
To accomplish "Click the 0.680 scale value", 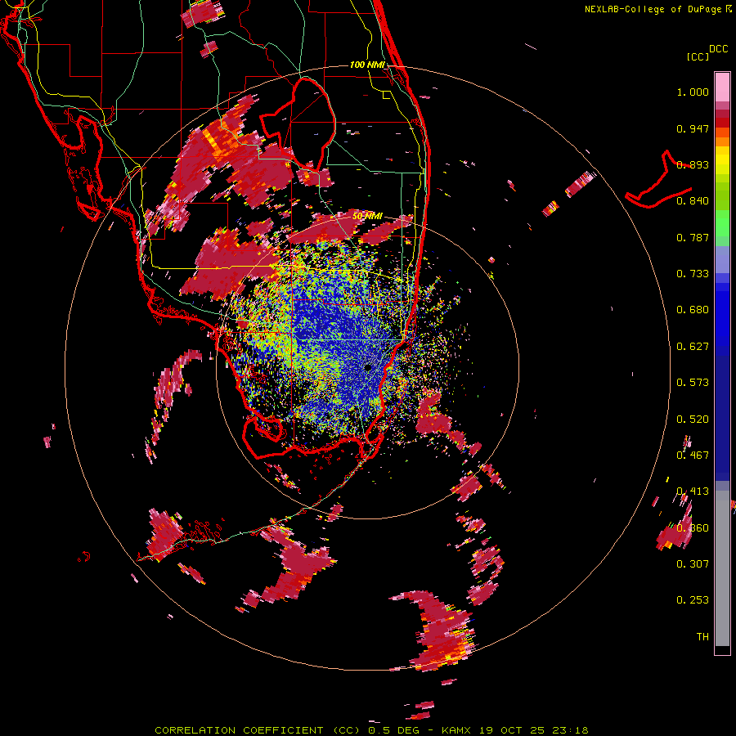I will [x=693, y=310].
